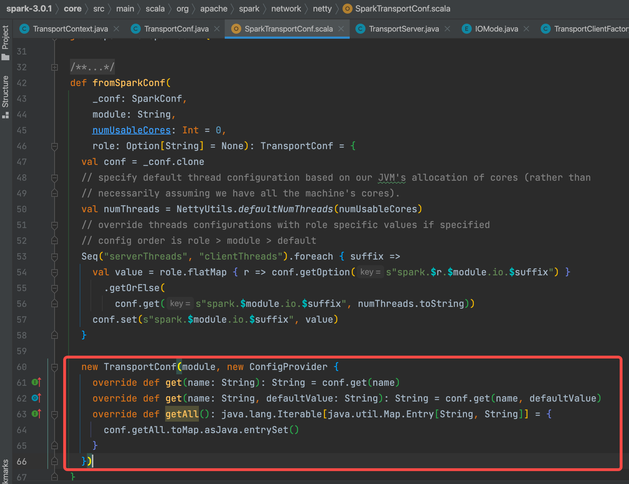The image size is (629, 484).
Task: Open the Bookmarks tool window
Action: tap(5, 471)
